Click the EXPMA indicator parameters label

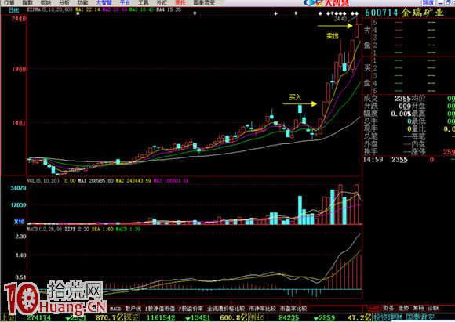50,9
